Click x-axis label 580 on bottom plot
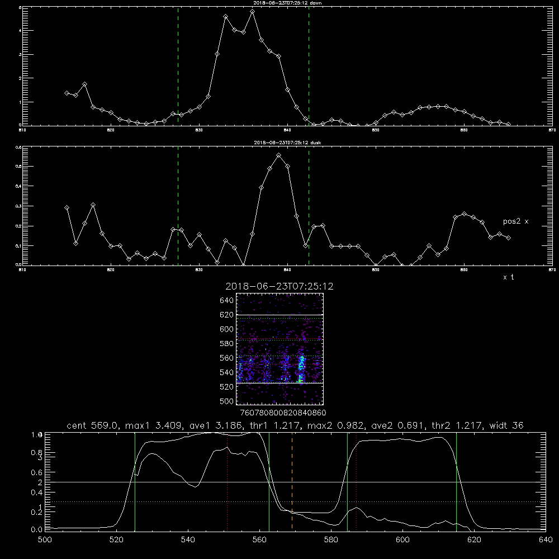Viewport: 559px width, 559px height. 331,540
